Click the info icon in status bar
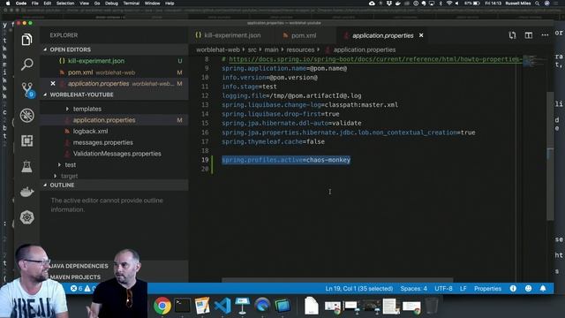The image size is (565, 318). [513, 289]
